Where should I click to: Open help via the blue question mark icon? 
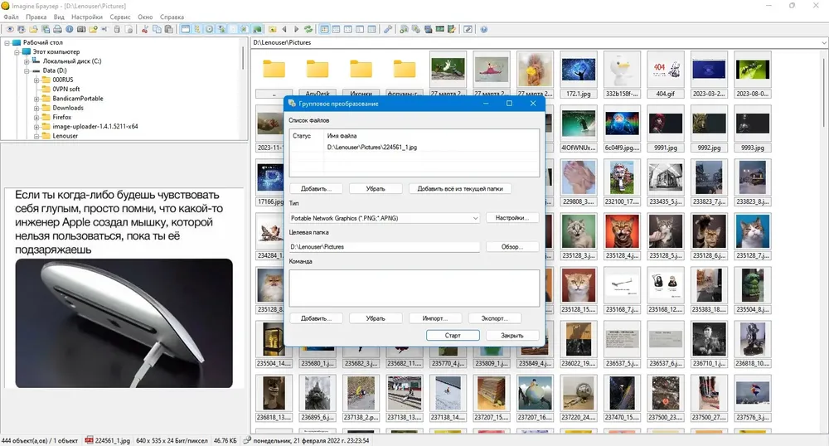coord(484,30)
